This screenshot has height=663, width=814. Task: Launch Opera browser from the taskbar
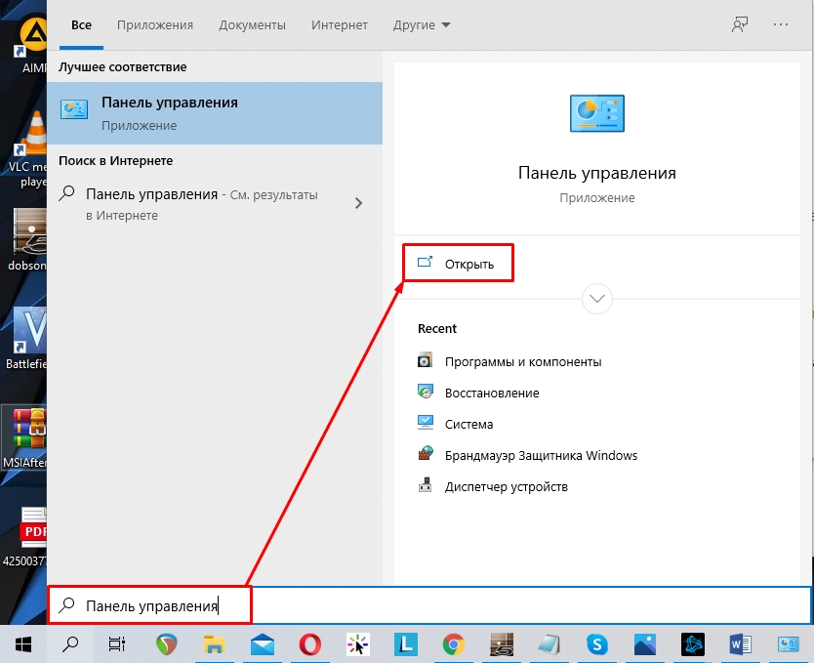tap(310, 643)
